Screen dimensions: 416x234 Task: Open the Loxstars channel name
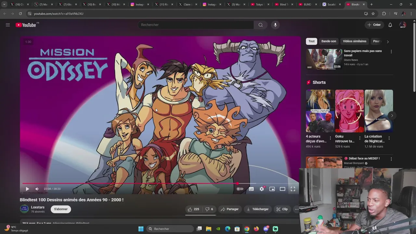(38, 207)
